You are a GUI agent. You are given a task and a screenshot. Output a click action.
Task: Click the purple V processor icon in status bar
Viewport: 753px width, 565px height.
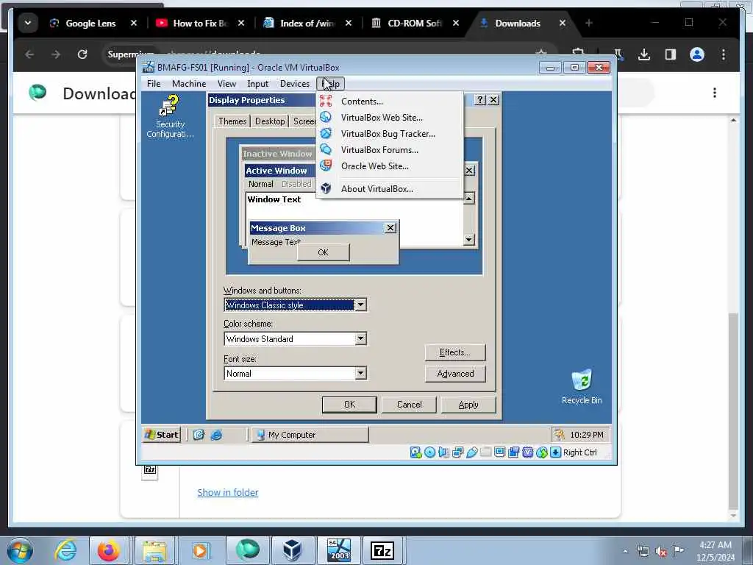(527, 452)
